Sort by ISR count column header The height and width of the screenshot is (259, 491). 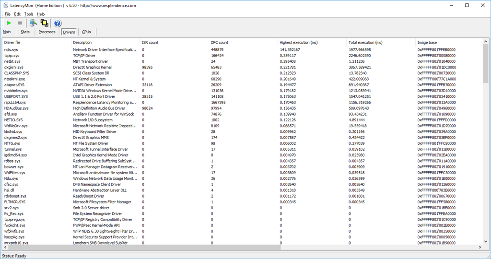pos(175,42)
